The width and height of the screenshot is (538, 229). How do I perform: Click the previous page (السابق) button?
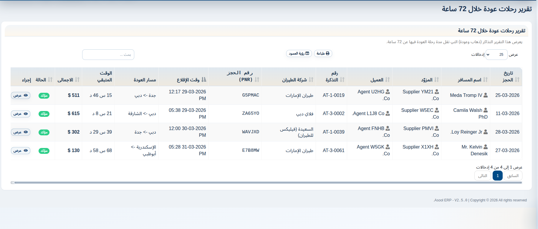tap(513, 176)
